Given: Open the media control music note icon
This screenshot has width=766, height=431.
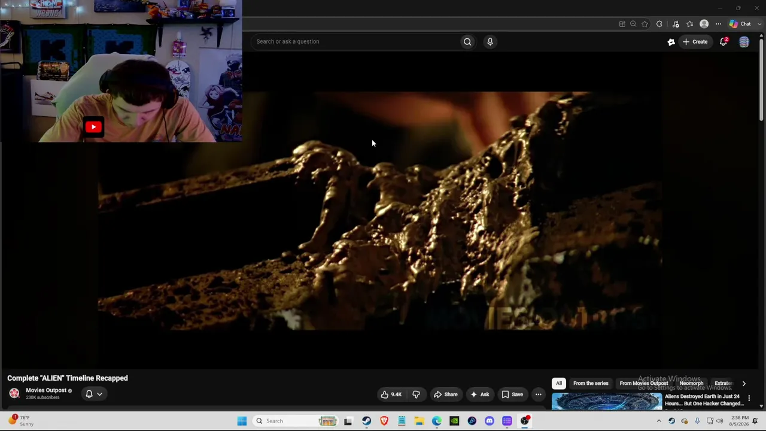Looking at the screenshot, I should point(676,24).
